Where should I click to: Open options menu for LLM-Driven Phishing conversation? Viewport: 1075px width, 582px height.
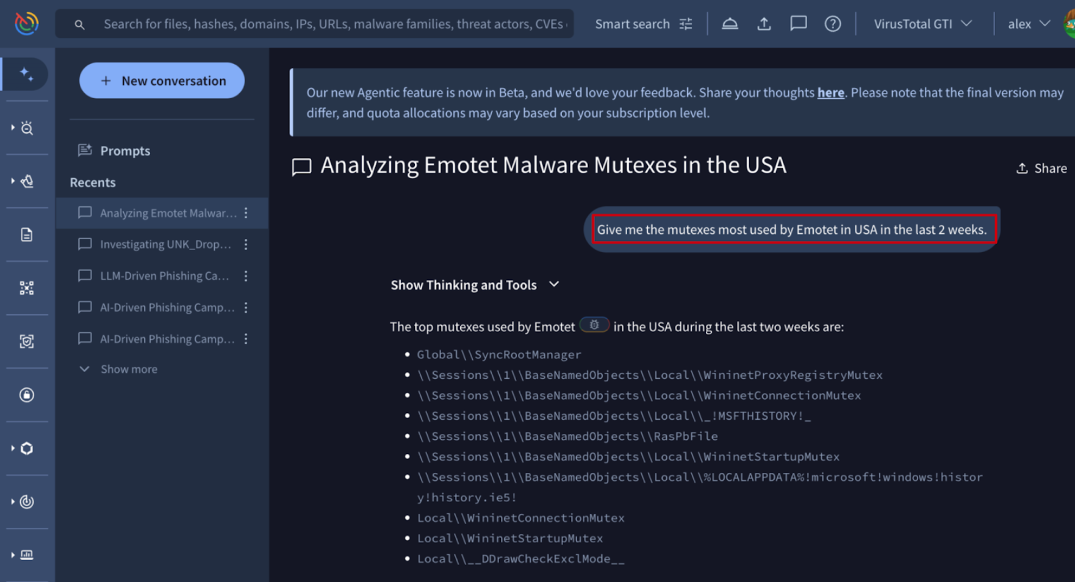tap(246, 276)
